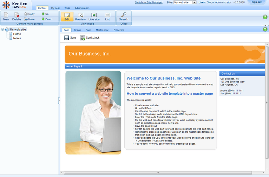Open the Site selection dropdown
Viewport: 269px width, 177px height.
pyautogui.click(x=195, y=2)
